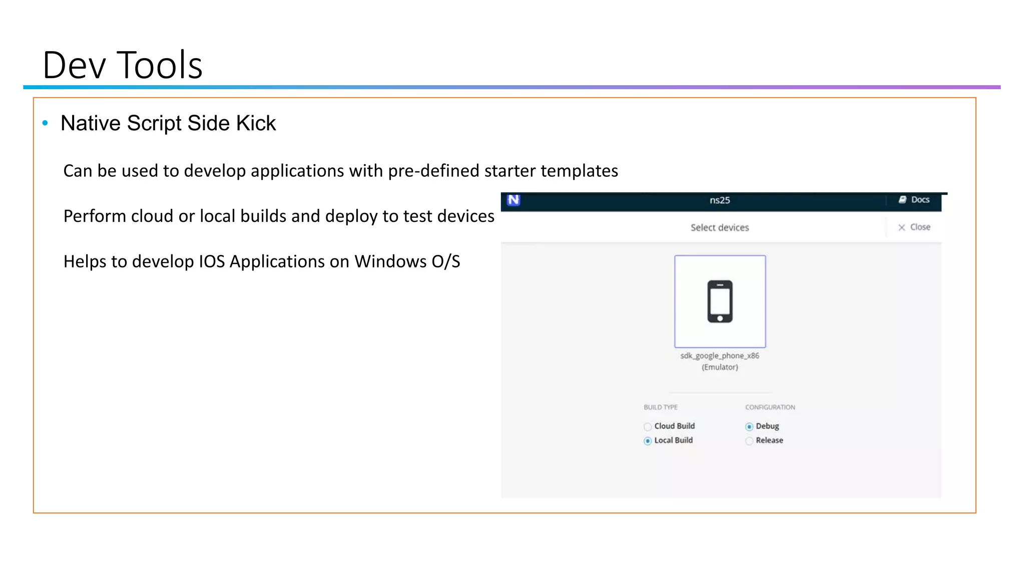Open the Docs link in header
This screenshot has height=577, width=1025.
tap(914, 200)
